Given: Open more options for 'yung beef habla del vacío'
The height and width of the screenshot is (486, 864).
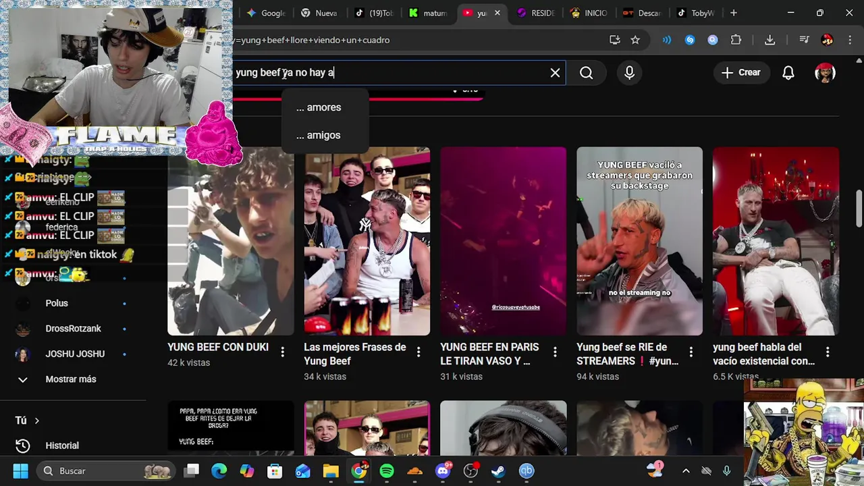Looking at the screenshot, I should coord(827,352).
